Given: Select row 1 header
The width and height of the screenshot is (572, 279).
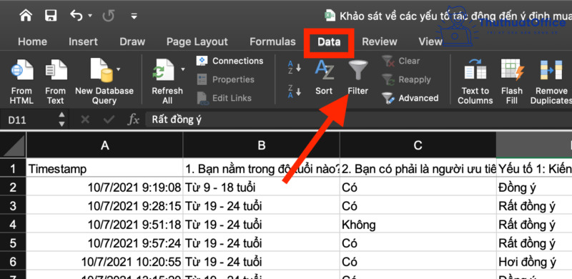Looking at the screenshot, I should click(x=13, y=169).
